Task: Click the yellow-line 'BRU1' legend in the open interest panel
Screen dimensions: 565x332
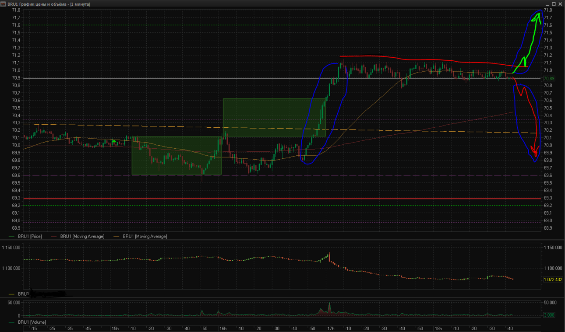Action: 19,294
